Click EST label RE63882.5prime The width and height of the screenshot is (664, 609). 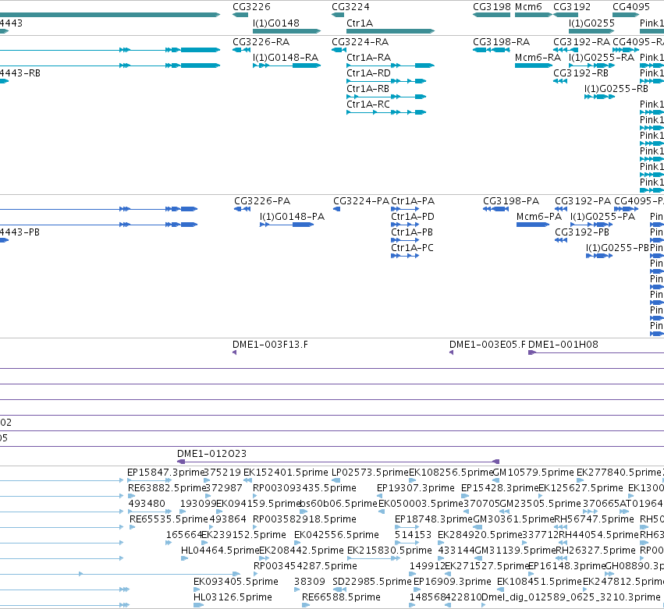click(167, 488)
